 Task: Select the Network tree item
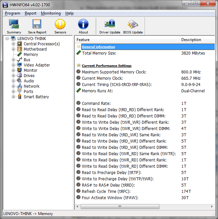(x=31, y=86)
